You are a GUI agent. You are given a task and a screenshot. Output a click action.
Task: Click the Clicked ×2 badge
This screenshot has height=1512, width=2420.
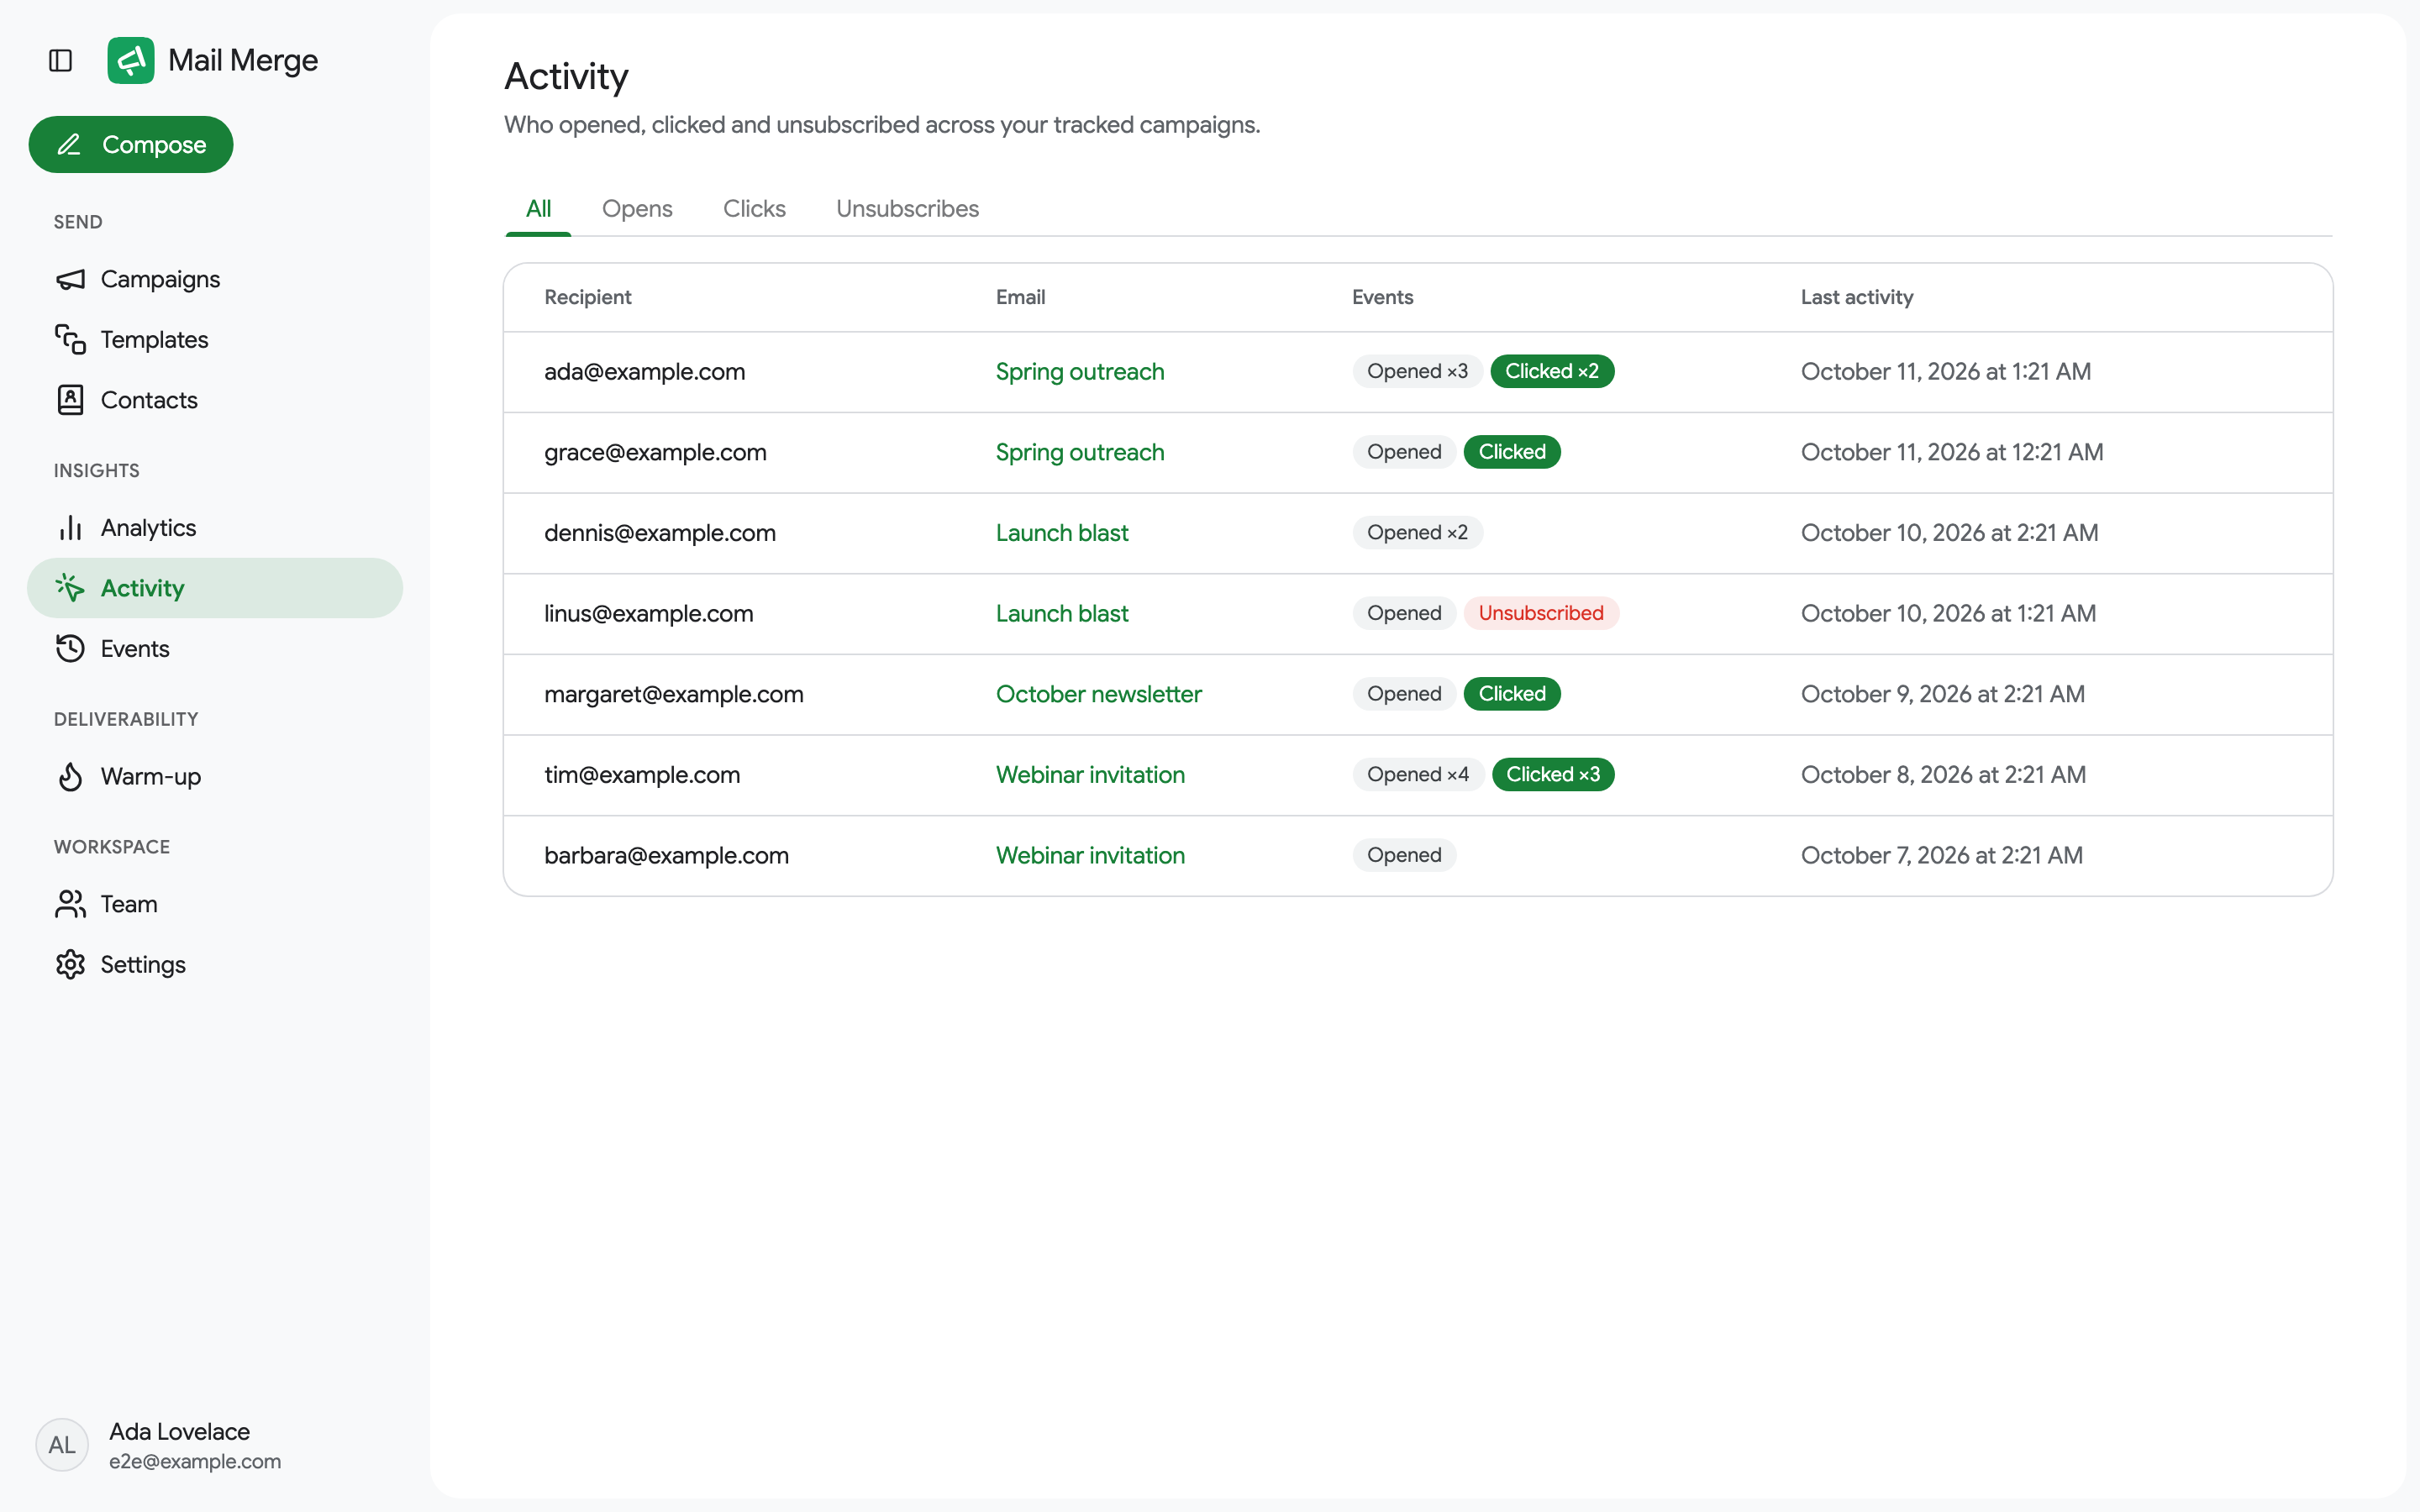pos(1552,372)
